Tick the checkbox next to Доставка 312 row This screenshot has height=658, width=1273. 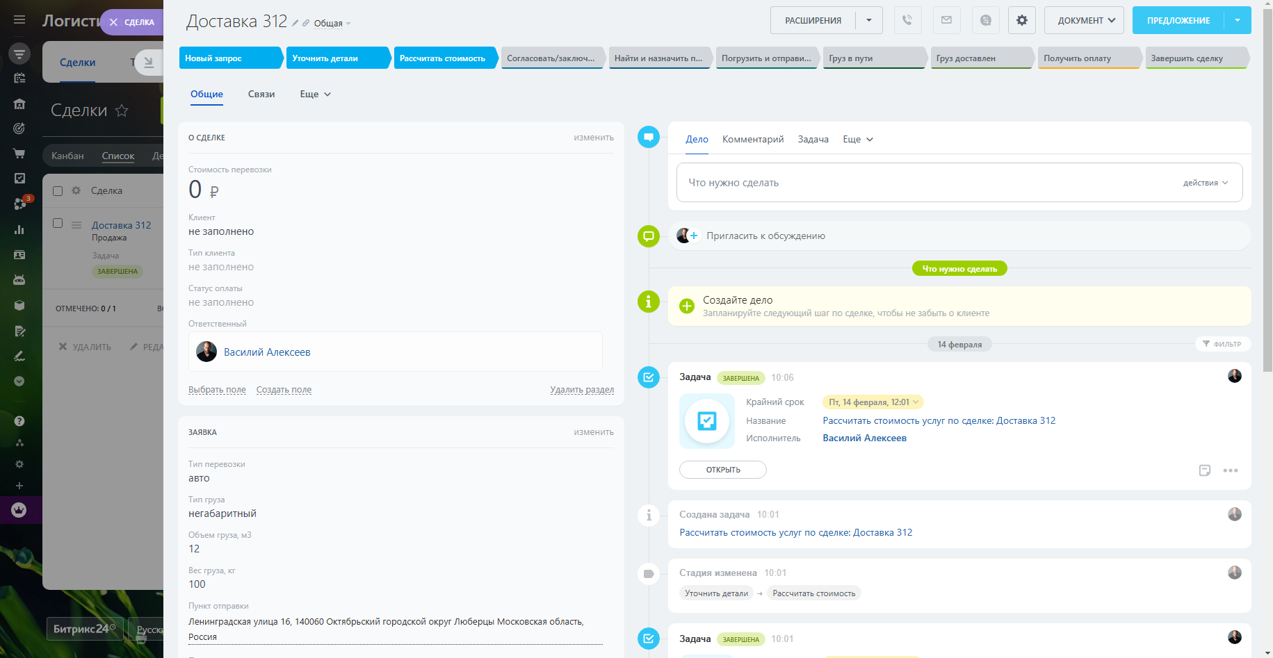[58, 223]
